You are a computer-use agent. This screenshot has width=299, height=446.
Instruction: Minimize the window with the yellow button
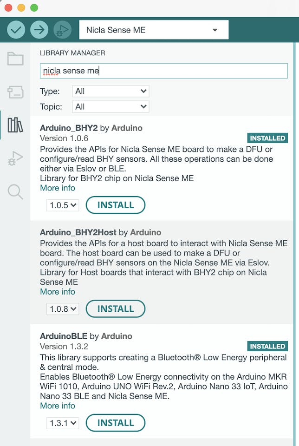pos(21,8)
